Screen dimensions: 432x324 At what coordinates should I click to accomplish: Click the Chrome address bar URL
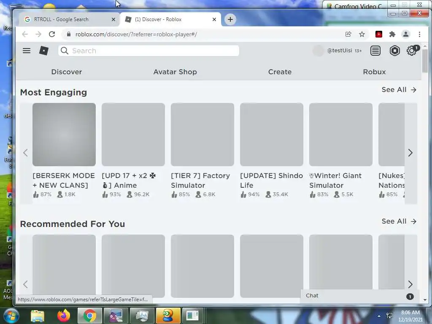tap(136, 34)
